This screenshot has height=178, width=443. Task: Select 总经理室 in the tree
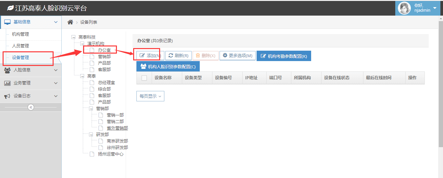point(107,83)
